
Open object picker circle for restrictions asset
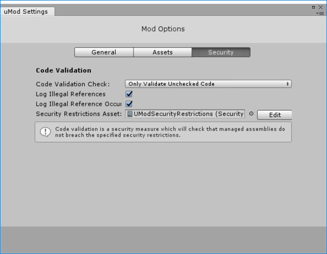[x=251, y=114]
